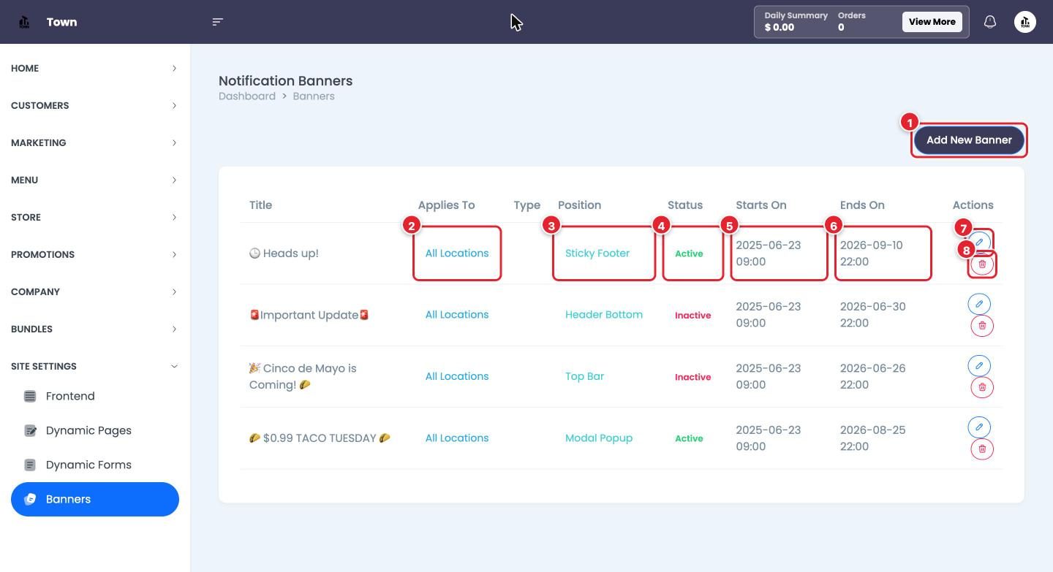Edit the Heads up! banner

[979, 242]
